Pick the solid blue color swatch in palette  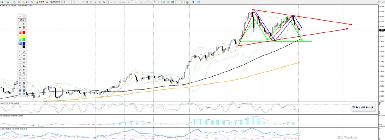tap(24, 43)
